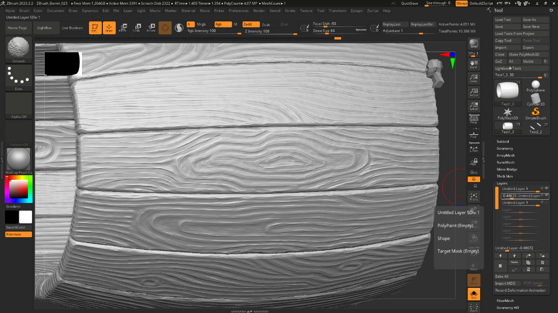Select the Edit mode icon
Screen dimensions: 558x313
[95, 28]
